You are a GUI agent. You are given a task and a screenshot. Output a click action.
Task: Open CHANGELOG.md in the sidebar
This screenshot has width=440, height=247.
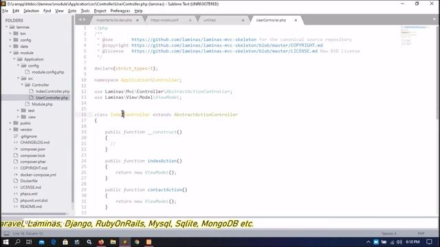point(34,142)
